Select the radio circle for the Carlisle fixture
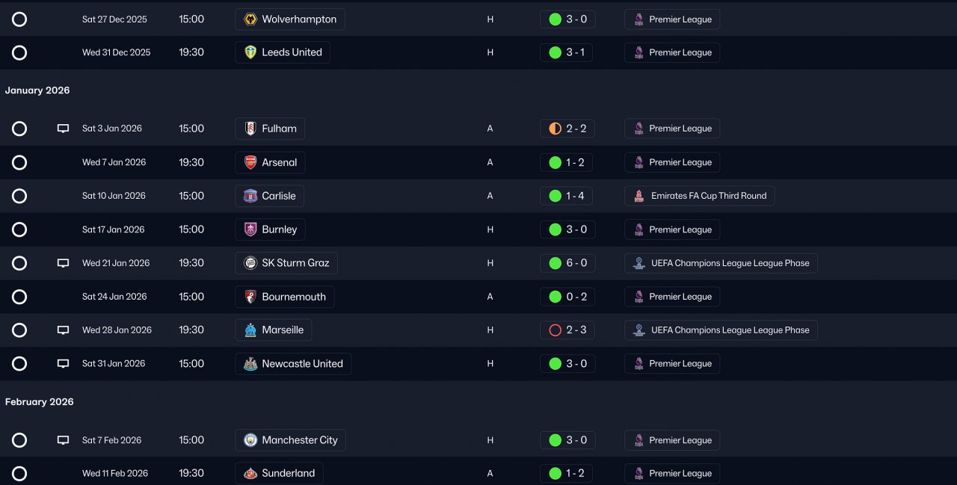The width and height of the screenshot is (957, 485). click(19, 196)
